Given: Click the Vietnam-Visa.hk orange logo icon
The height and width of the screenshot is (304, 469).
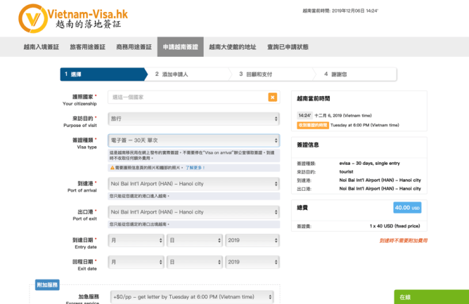Looking at the screenshot, I should click(x=32, y=18).
